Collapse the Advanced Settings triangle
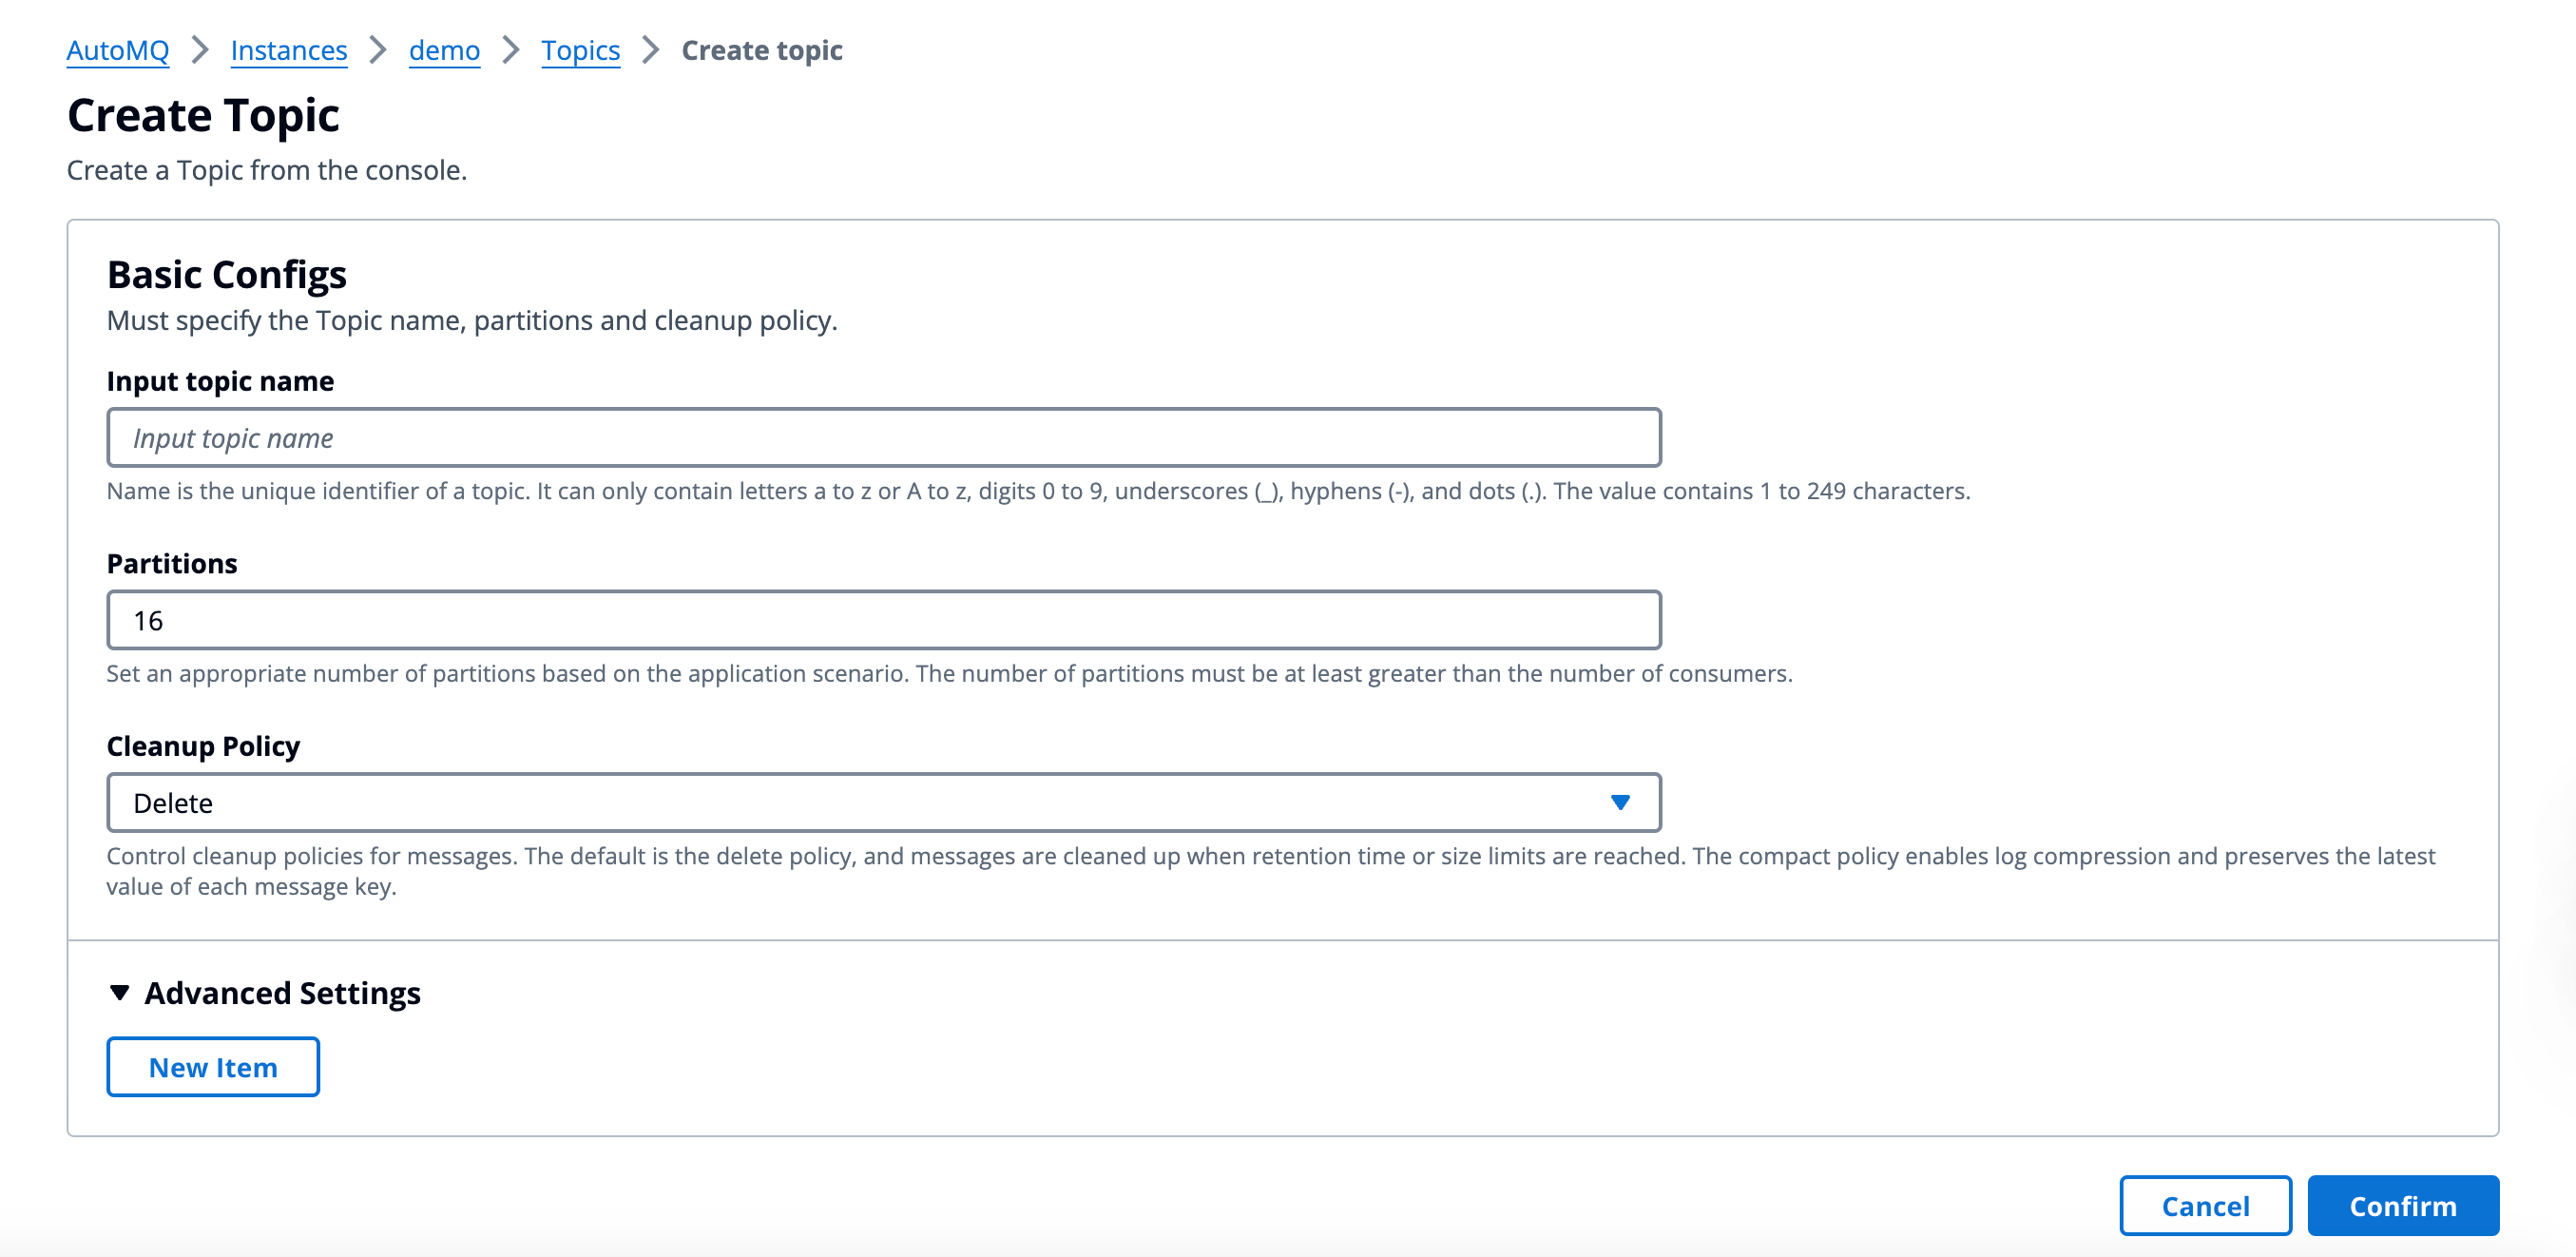Screen dimensions: 2576x1257 point(120,993)
